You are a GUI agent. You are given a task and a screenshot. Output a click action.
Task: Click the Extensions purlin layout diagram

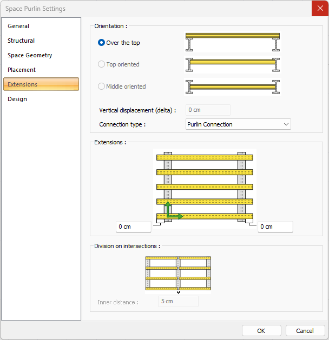205,186
